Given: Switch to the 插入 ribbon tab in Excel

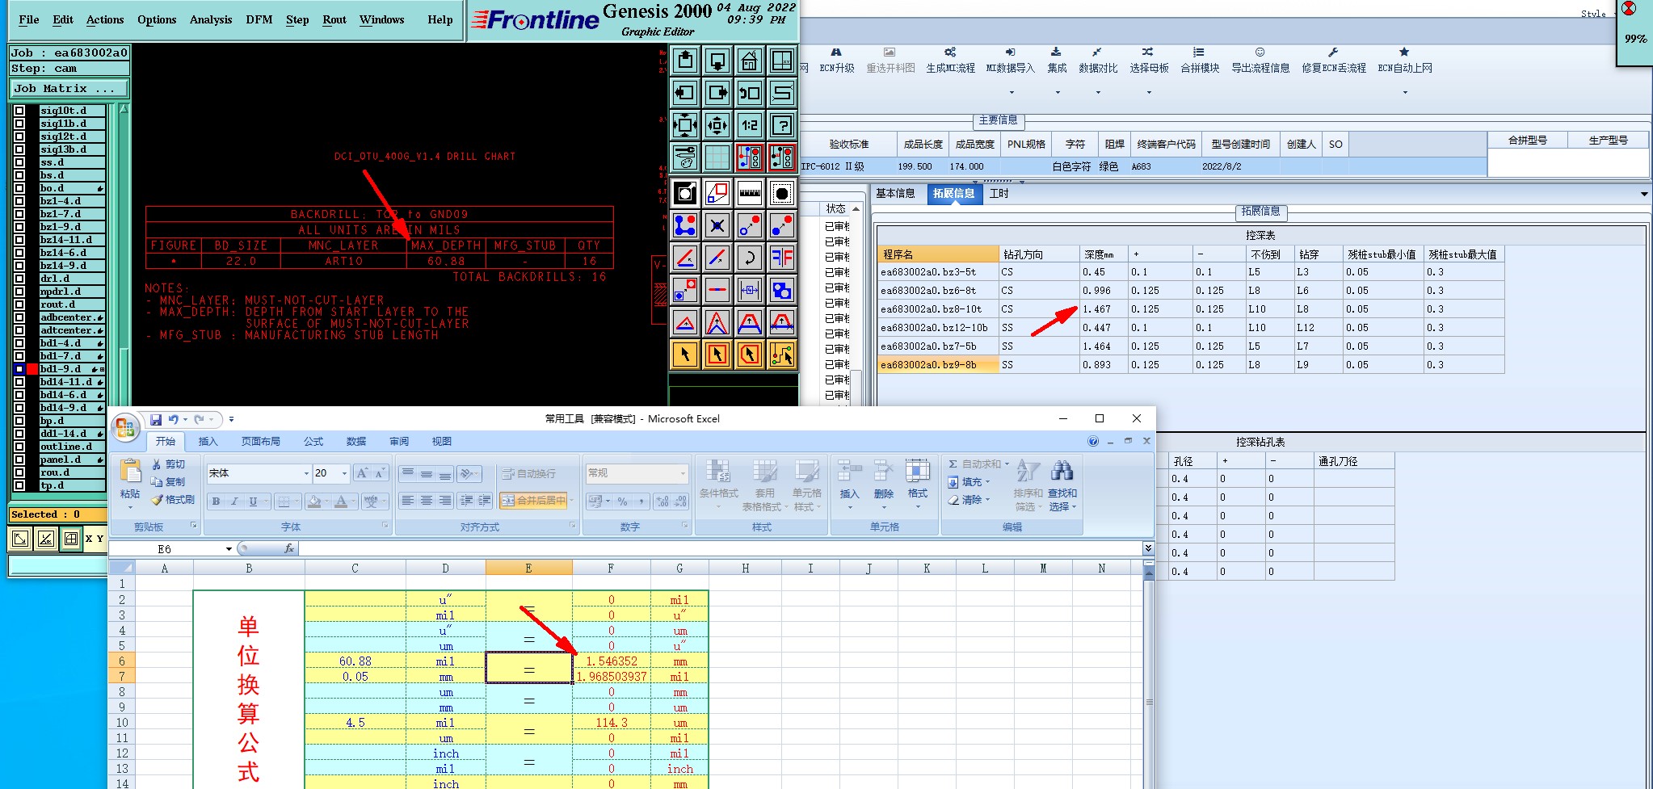Looking at the screenshot, I should 208,442.
